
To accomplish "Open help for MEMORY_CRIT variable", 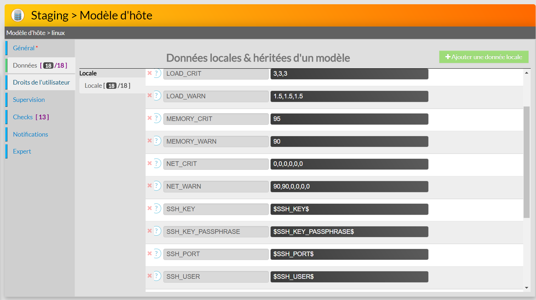I will click(157, 118).
